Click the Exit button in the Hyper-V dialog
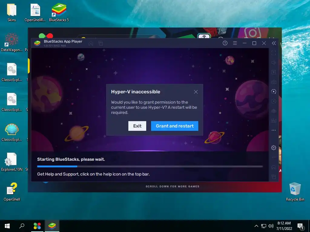Image resolution: width=310 pixels, height=232 pixels. 137,126
